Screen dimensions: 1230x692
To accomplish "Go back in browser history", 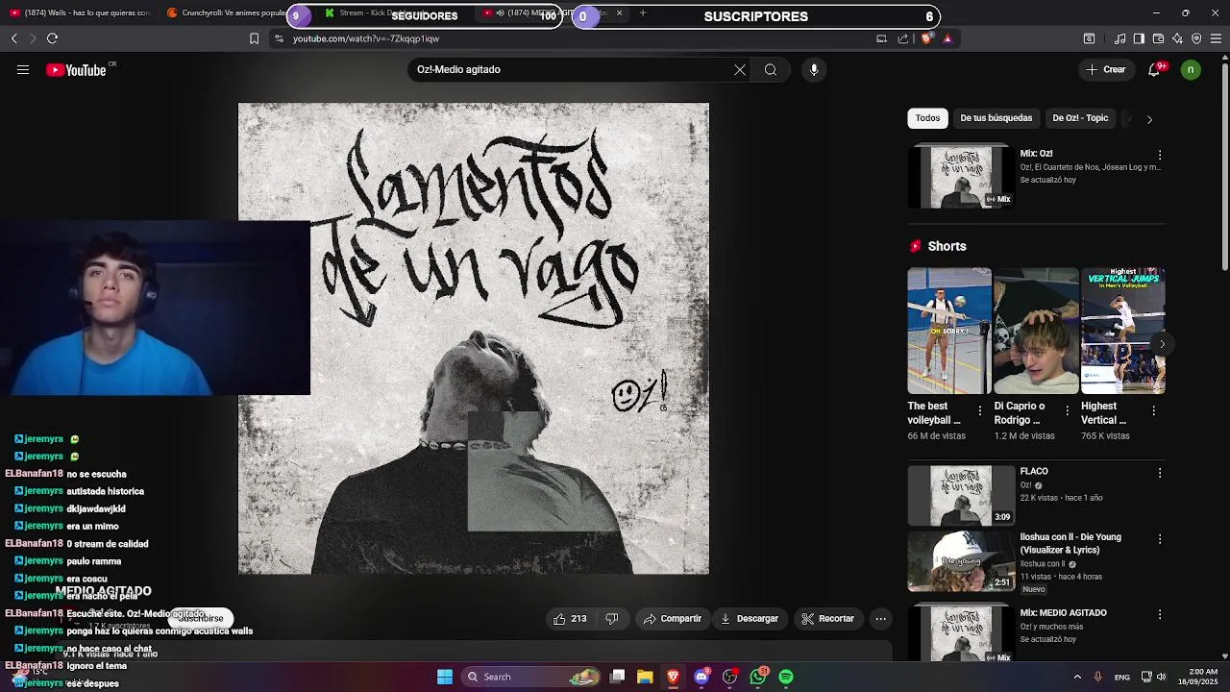I will click(x=14, y=38).
